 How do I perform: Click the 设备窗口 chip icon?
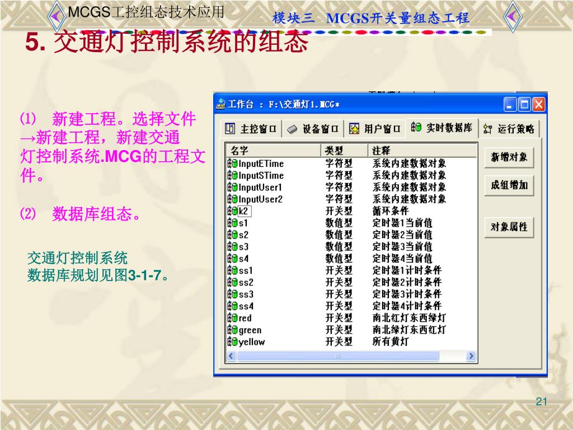tap(292, 129)
